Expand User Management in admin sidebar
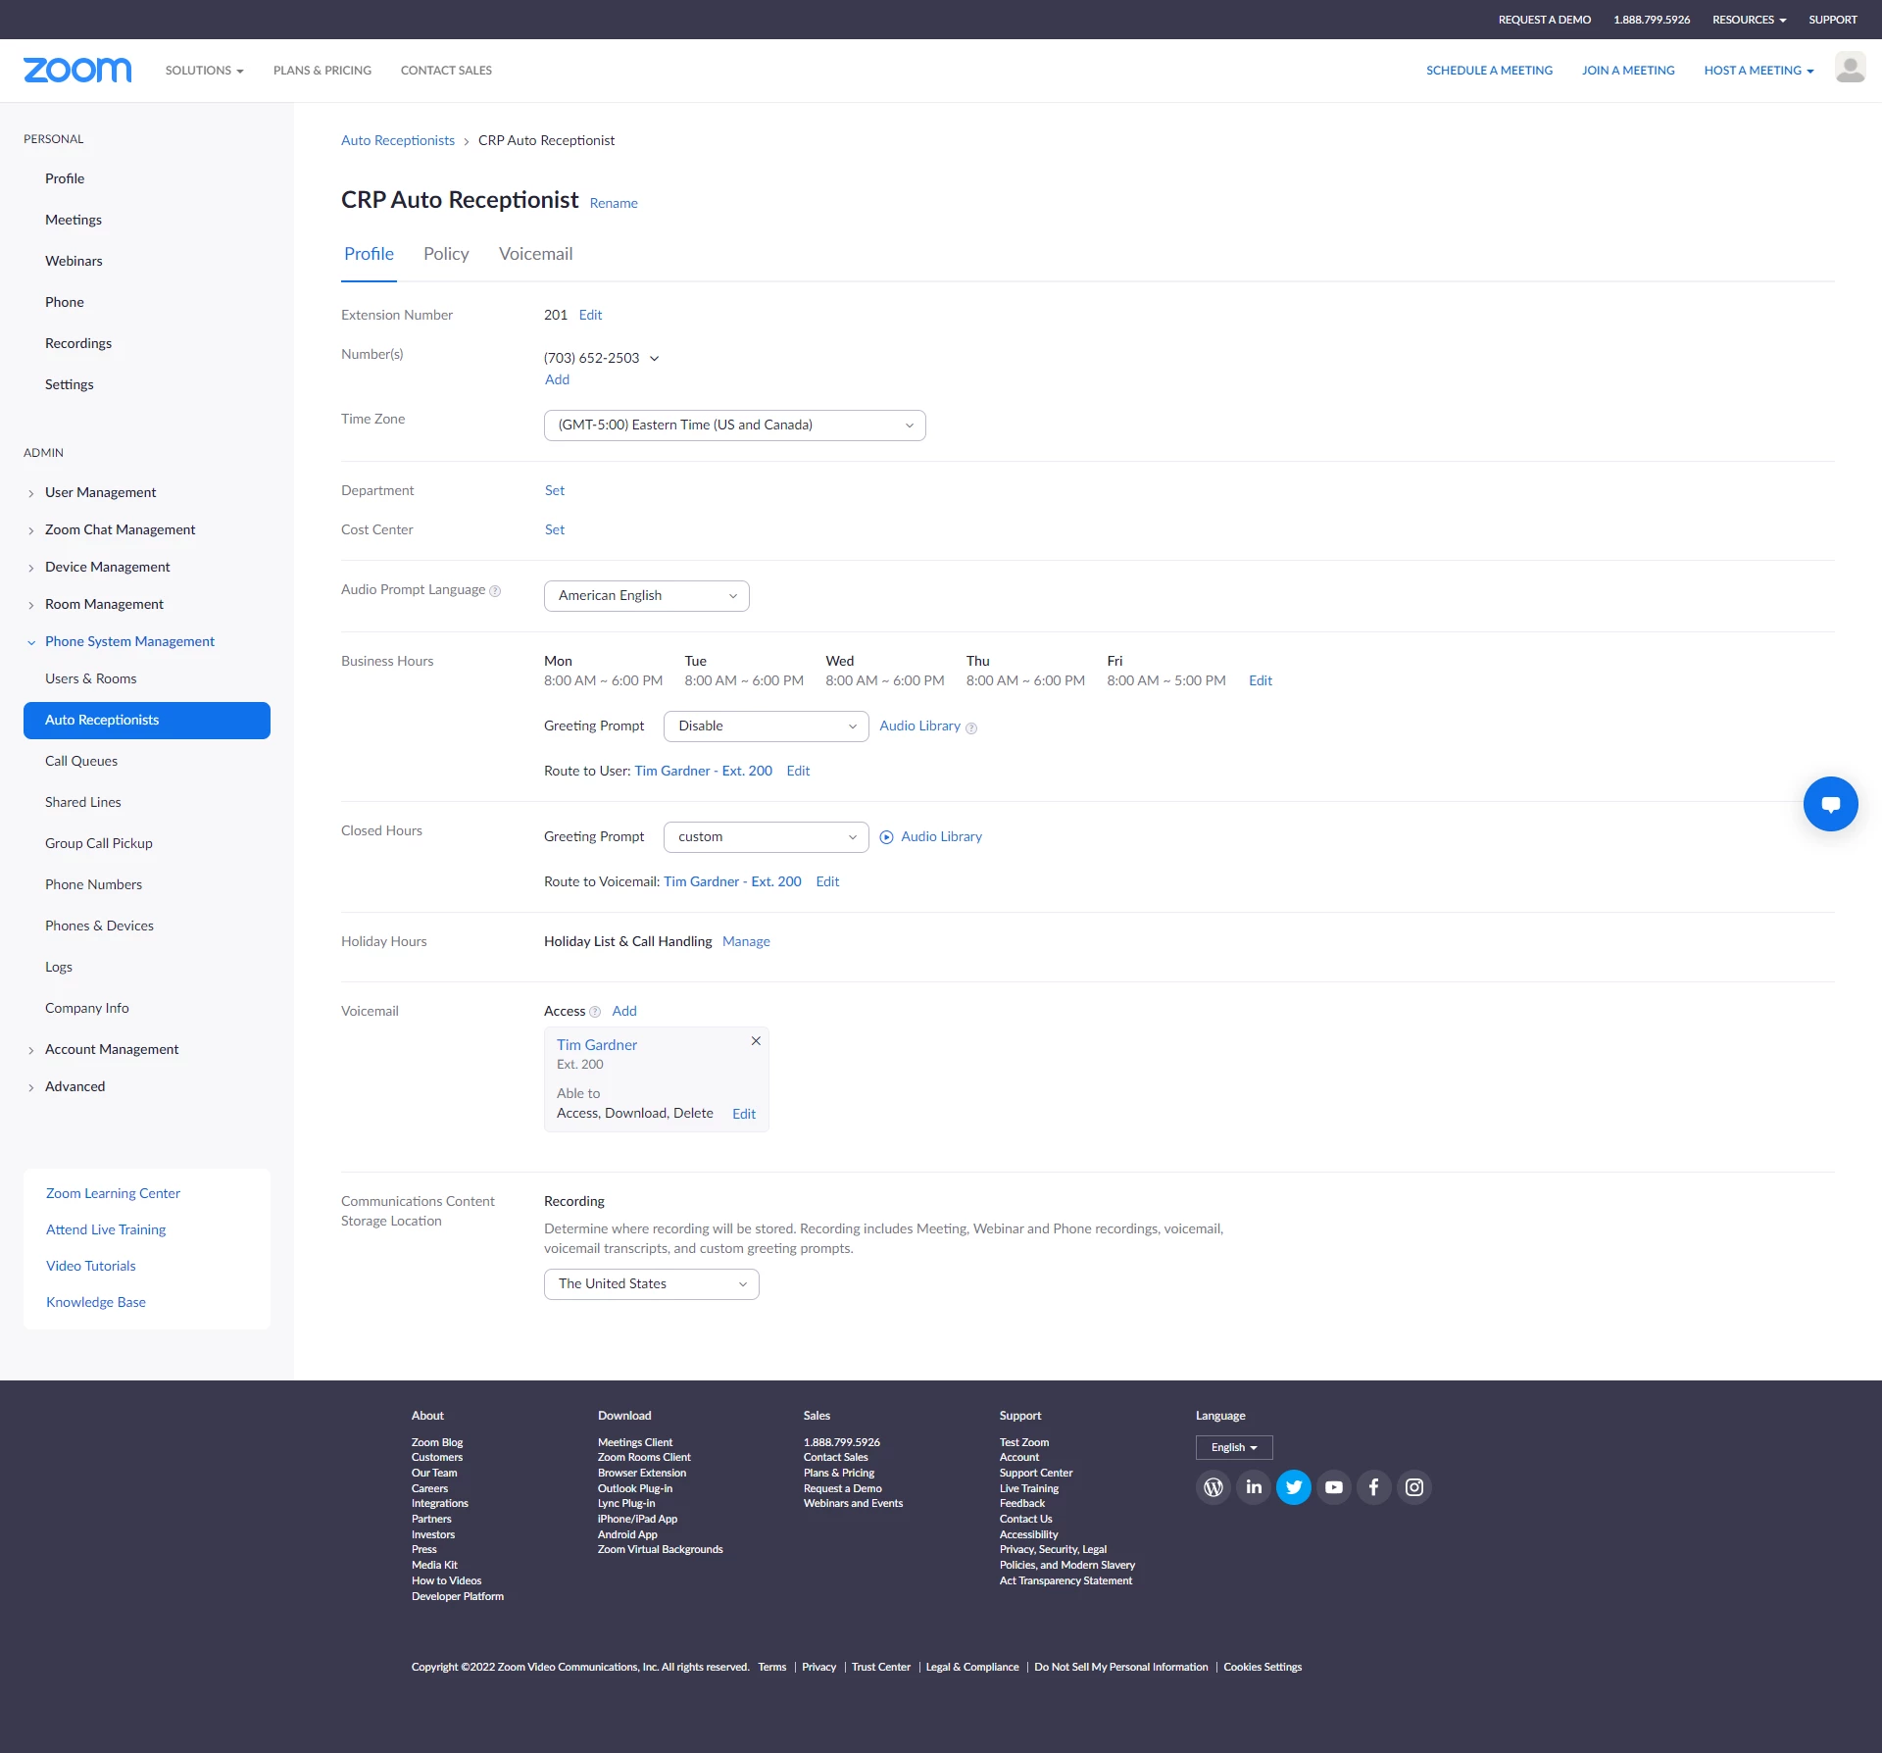Image resolution: width=1882 pixels, height=1753 pixels. point(100,492)
